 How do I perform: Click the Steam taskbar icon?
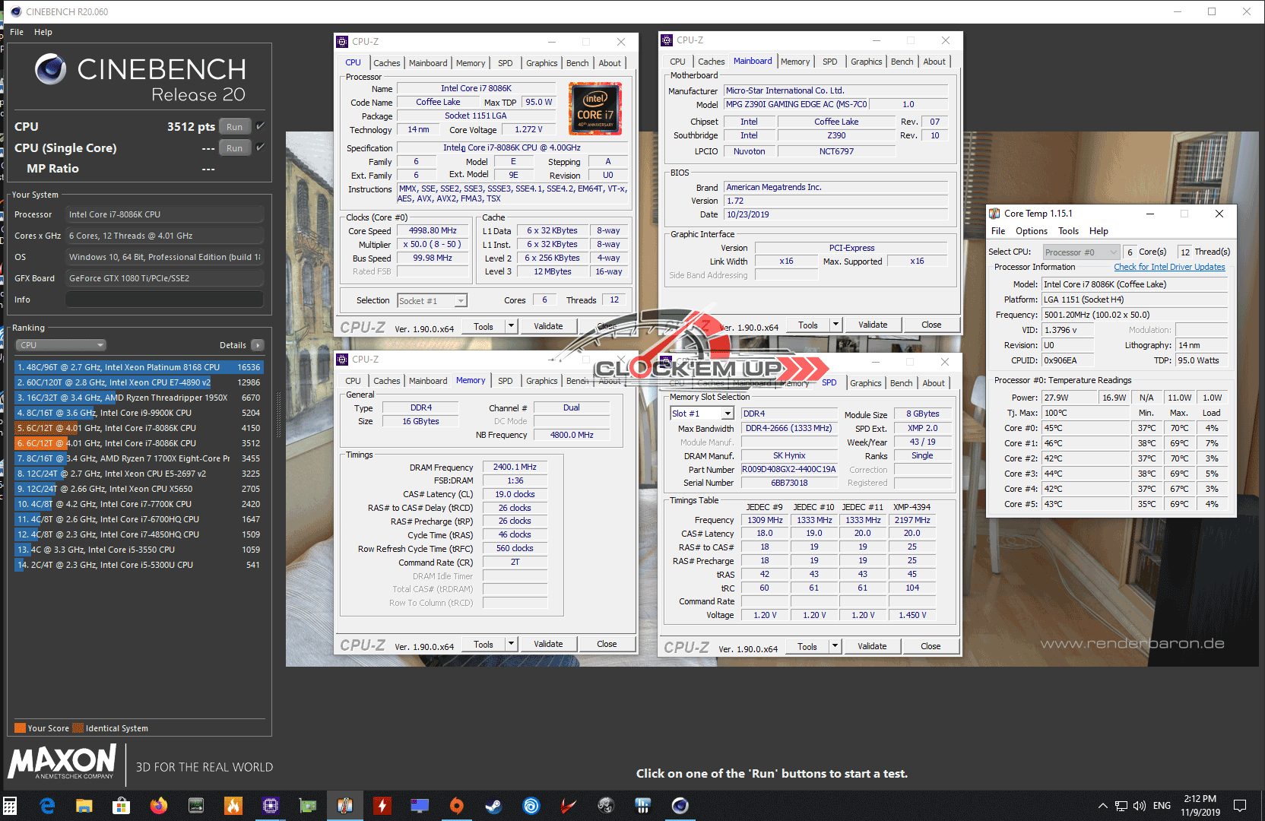point(494,805)
